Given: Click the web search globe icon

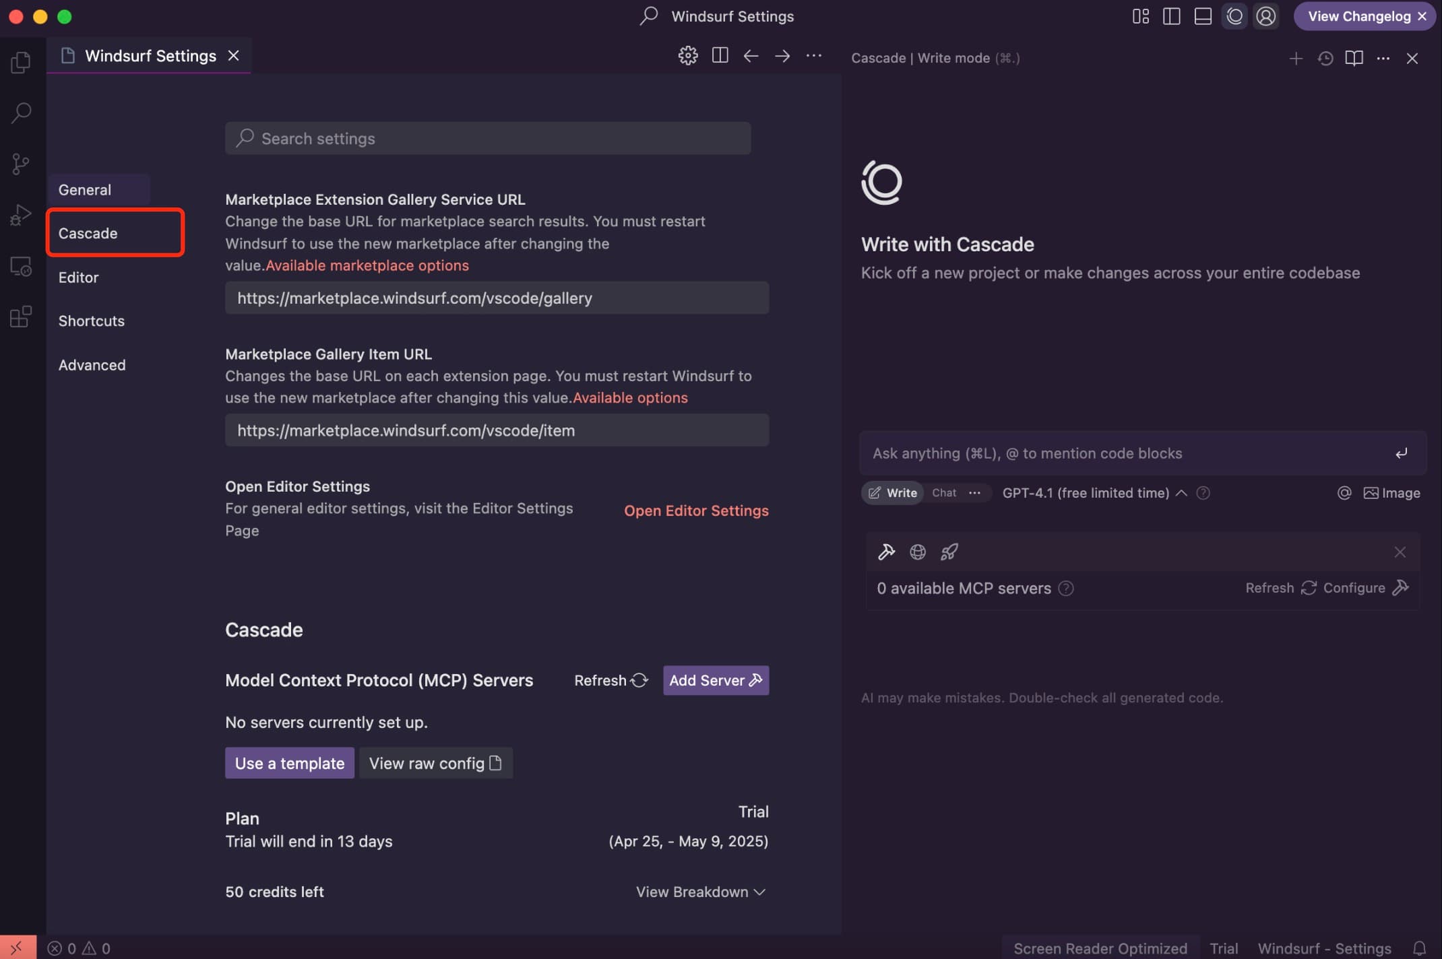Looking at the screenshot, I should [917, 552].
